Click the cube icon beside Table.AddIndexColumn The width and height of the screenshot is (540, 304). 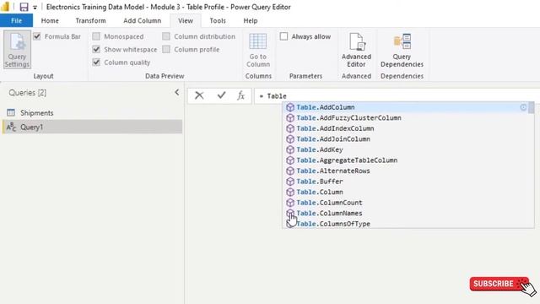click(x=290, y=128)
